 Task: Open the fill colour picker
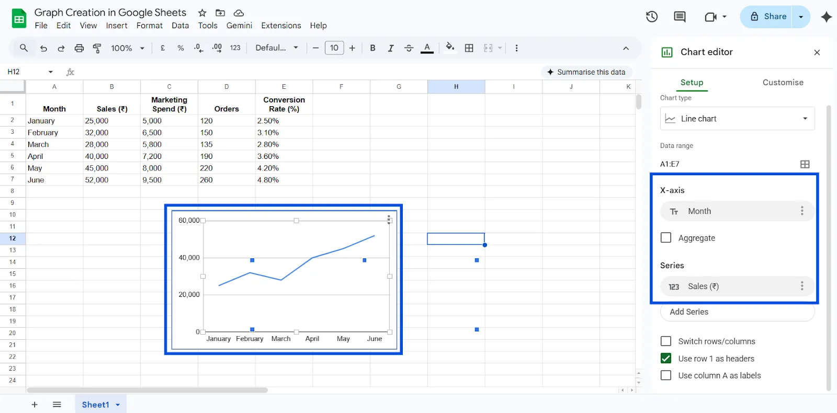pyautogui.click(x=450, y=48)
